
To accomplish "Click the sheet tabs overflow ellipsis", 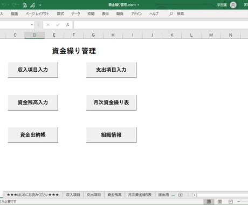I will 173,195.
